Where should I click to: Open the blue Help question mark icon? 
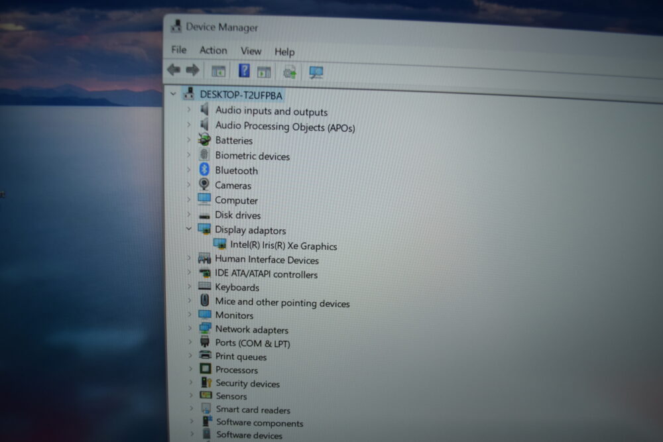[244, 70]
